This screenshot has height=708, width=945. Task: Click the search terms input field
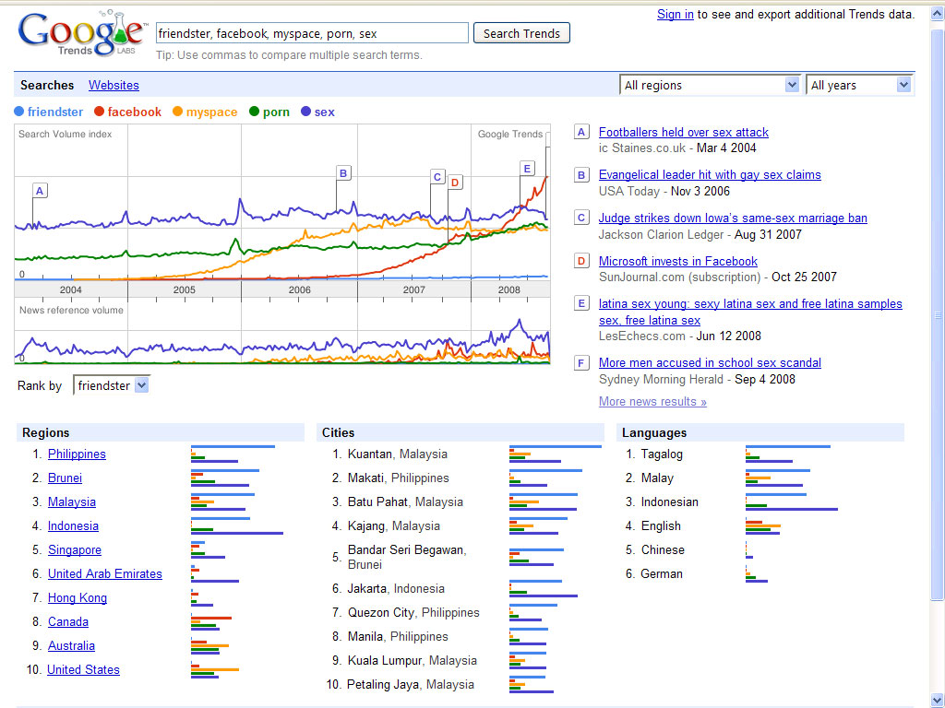(x=312, y=33)
